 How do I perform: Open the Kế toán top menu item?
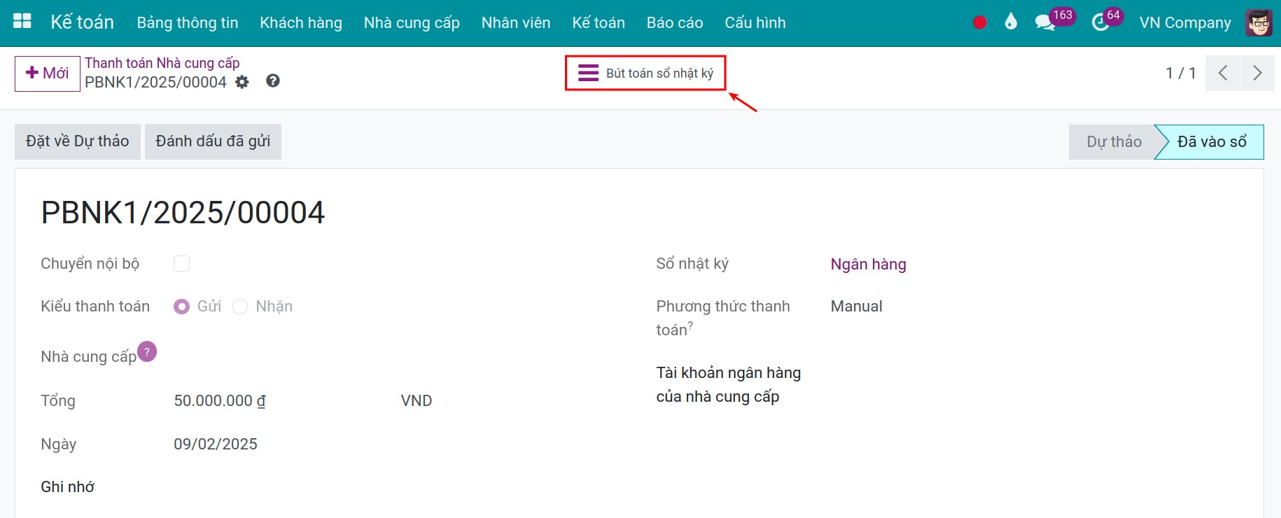point(598,22)
